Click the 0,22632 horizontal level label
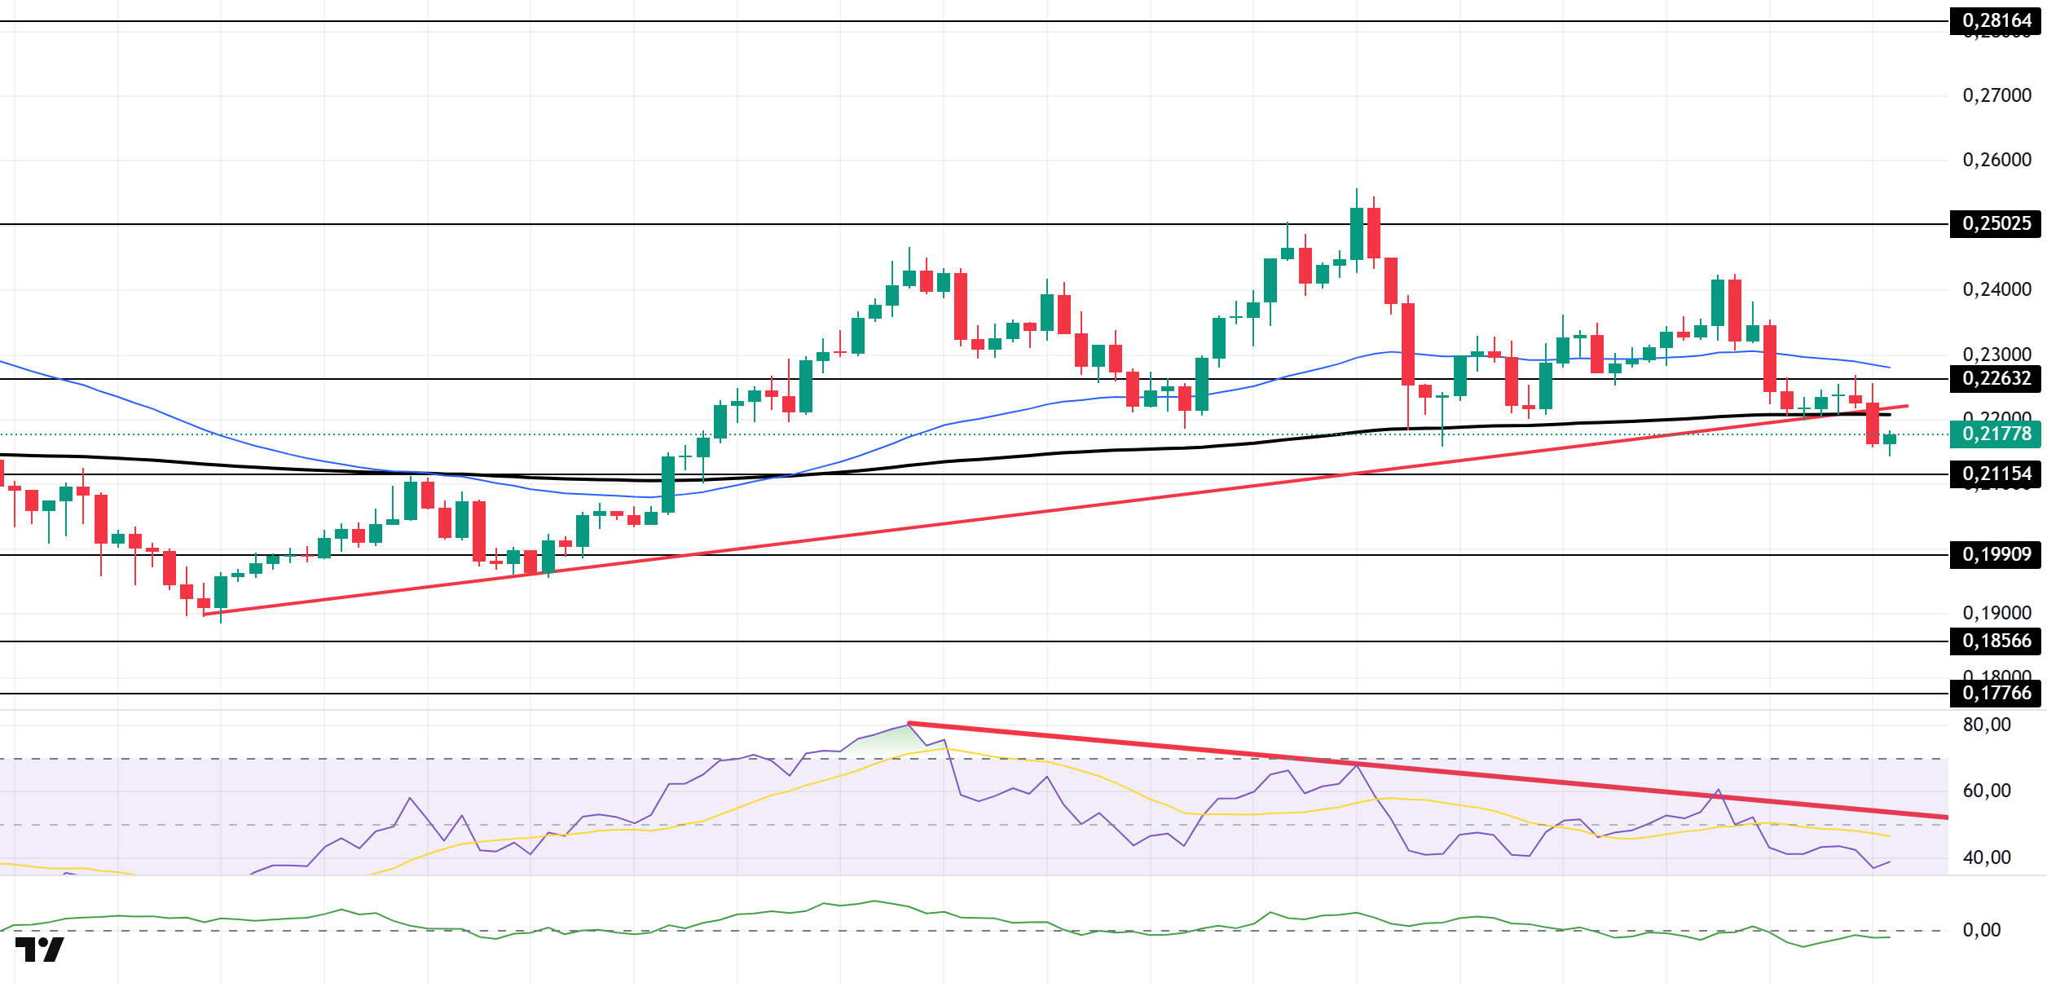This screenshot has height=996, width=2047. (1995, 378)
